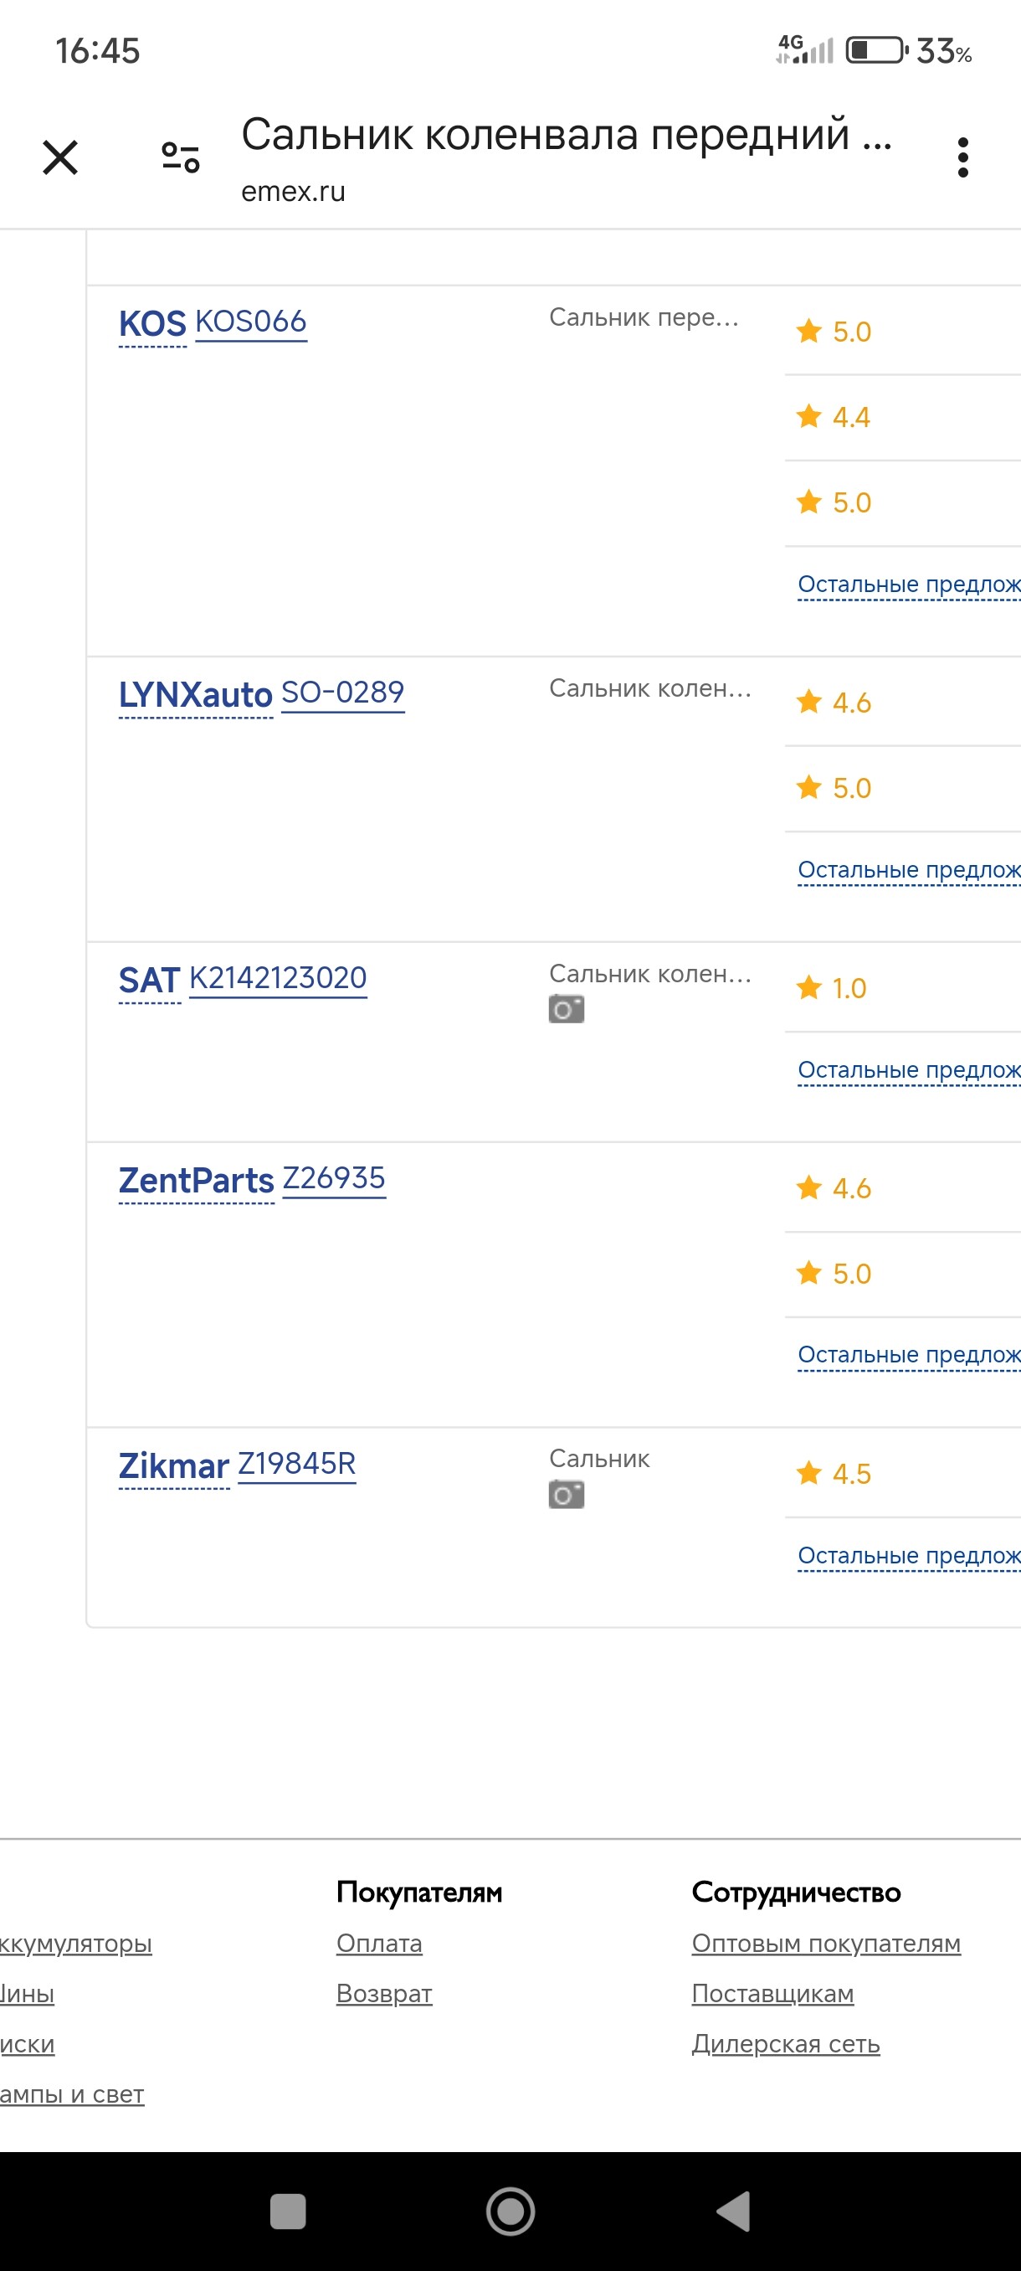Viewport: 1021px width, 2271px height.
Task: View photo for Zikmar Z19845R
Action: point(567,1494)
